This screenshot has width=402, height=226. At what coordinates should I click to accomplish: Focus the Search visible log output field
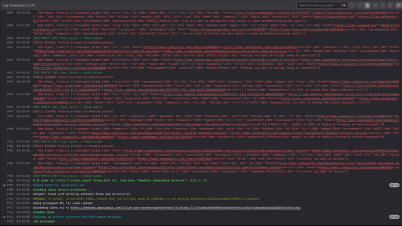[x=318, y=6]
